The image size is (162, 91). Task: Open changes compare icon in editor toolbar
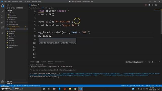(149, 5)
